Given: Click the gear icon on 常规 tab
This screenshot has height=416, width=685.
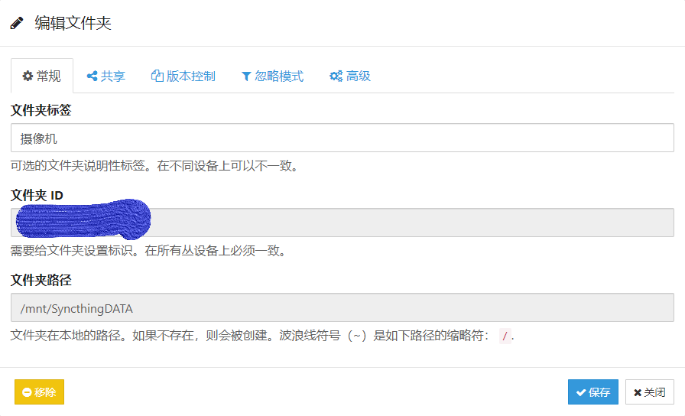Looking at the screenshot, I should pos(28,76).
